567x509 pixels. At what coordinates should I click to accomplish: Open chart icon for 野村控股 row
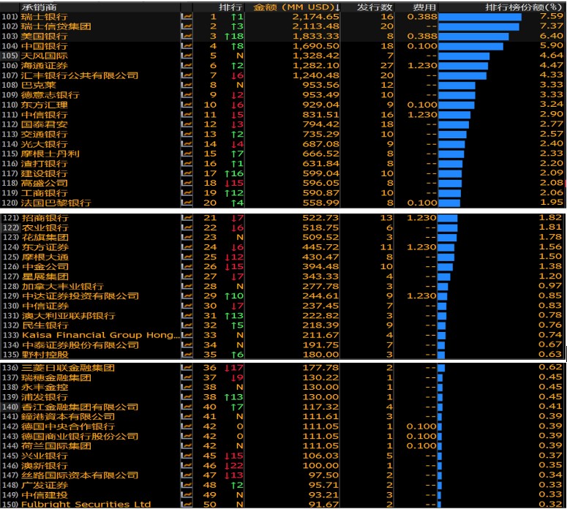click(187, 355)
